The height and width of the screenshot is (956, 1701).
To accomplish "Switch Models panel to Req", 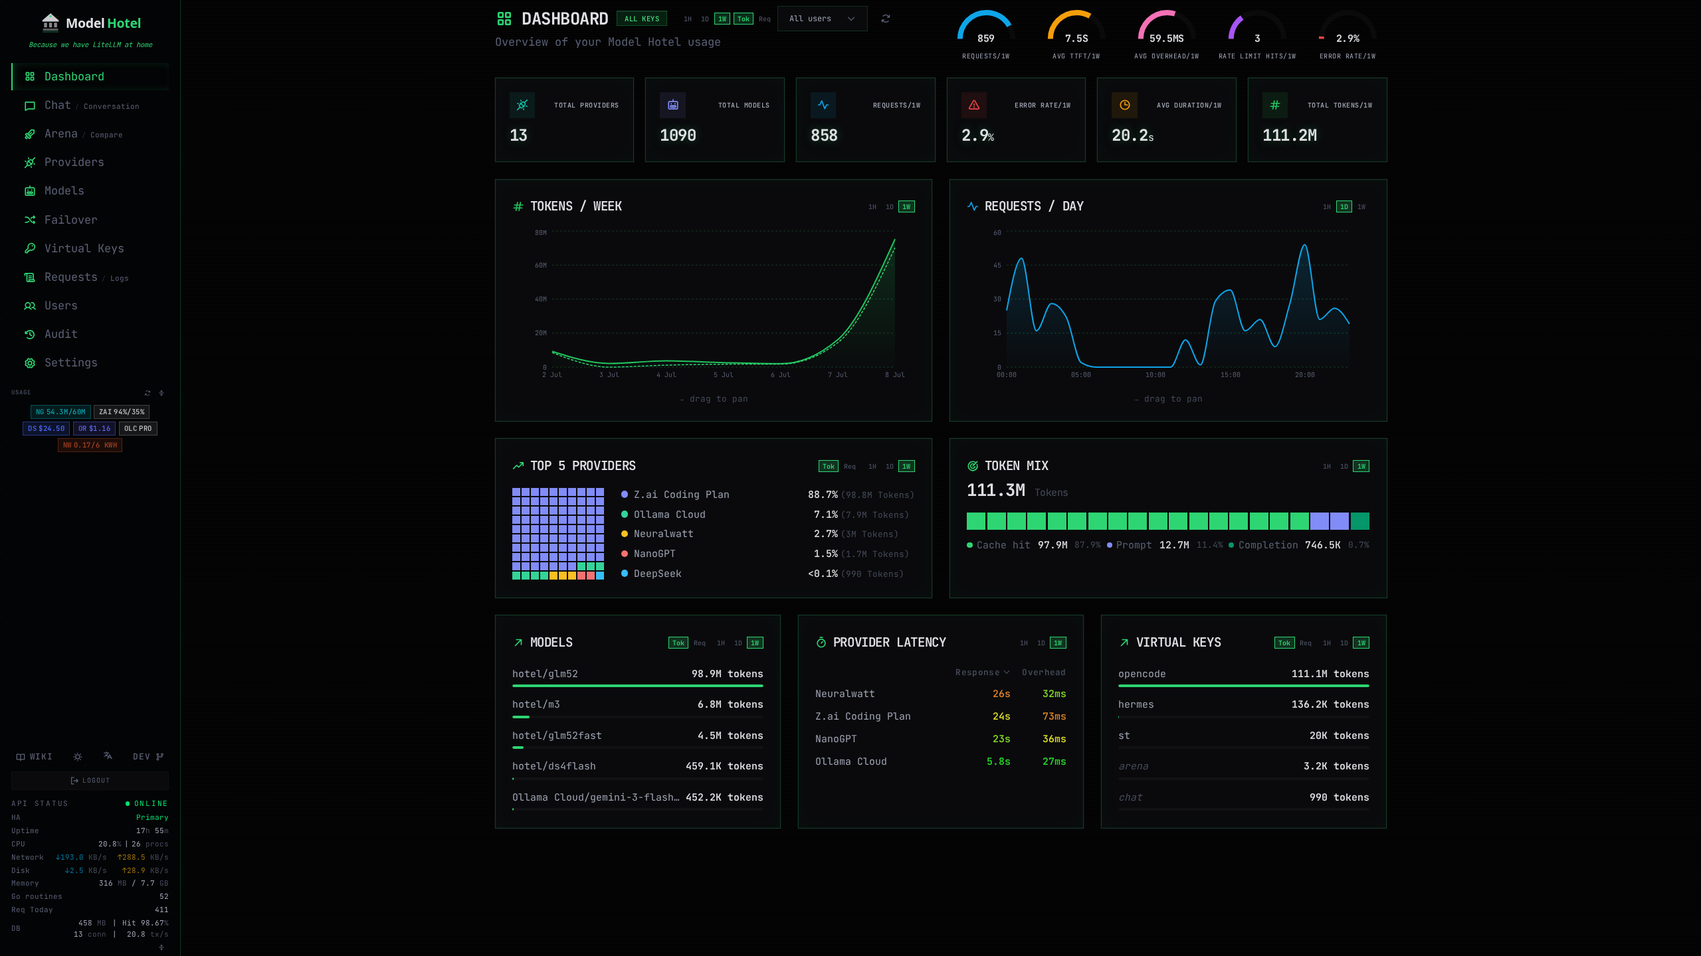I will tap(700, 643).
